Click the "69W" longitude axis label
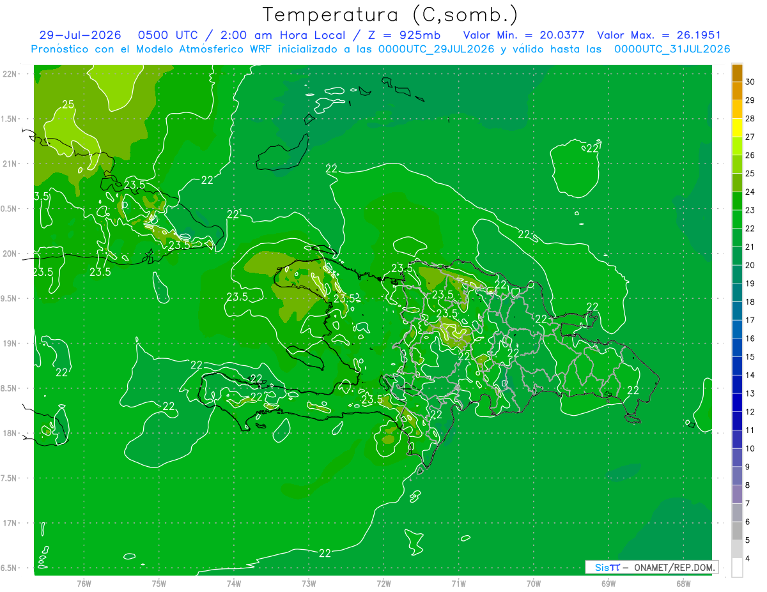Image resolution: width=767 pixels, height=592 pixels. (608, 583)
